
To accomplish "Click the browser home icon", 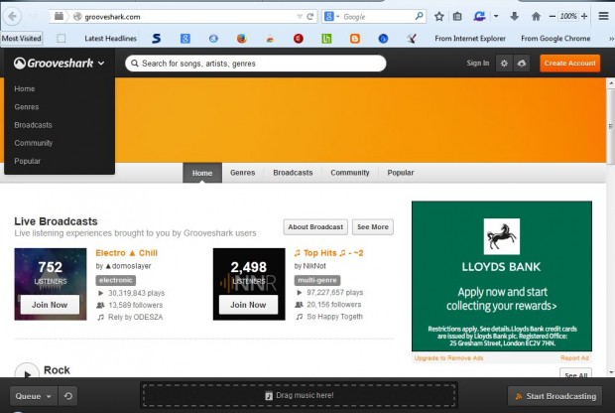I will pos(536,17).
